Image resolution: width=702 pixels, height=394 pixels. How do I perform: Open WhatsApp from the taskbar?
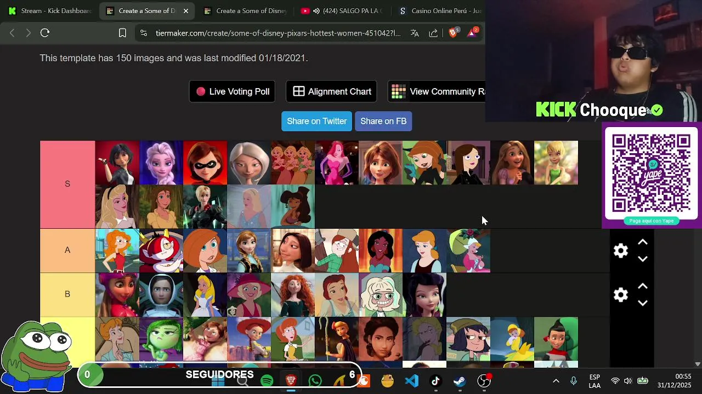click(315, 380)
